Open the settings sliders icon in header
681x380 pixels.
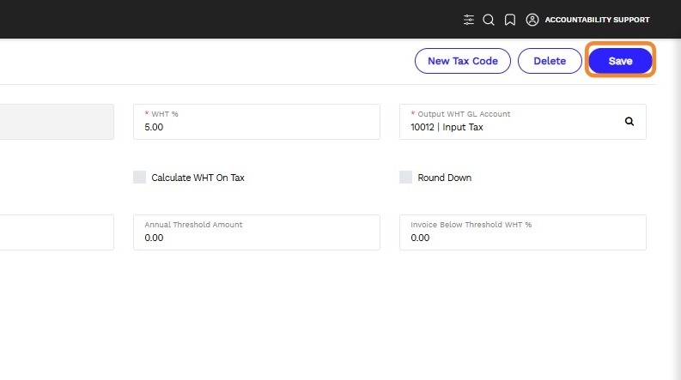468,20
